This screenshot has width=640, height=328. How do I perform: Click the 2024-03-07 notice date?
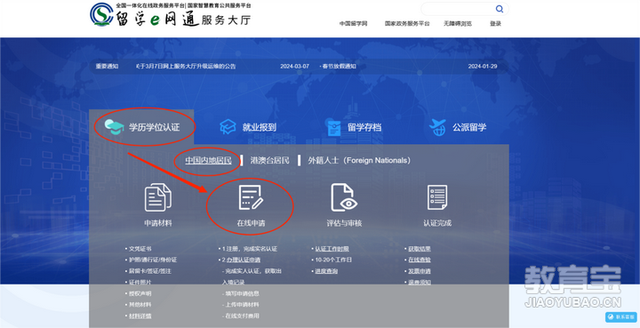click(294, 66)
